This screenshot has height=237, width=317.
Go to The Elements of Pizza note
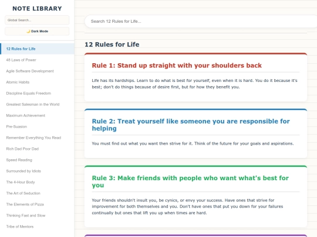tap(37, 204)
